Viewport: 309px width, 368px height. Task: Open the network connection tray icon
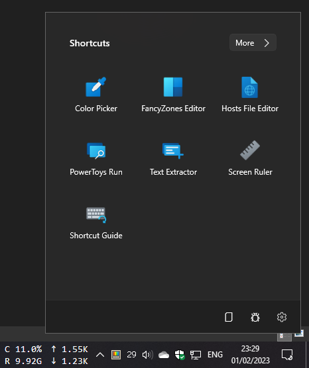point(196,355)
